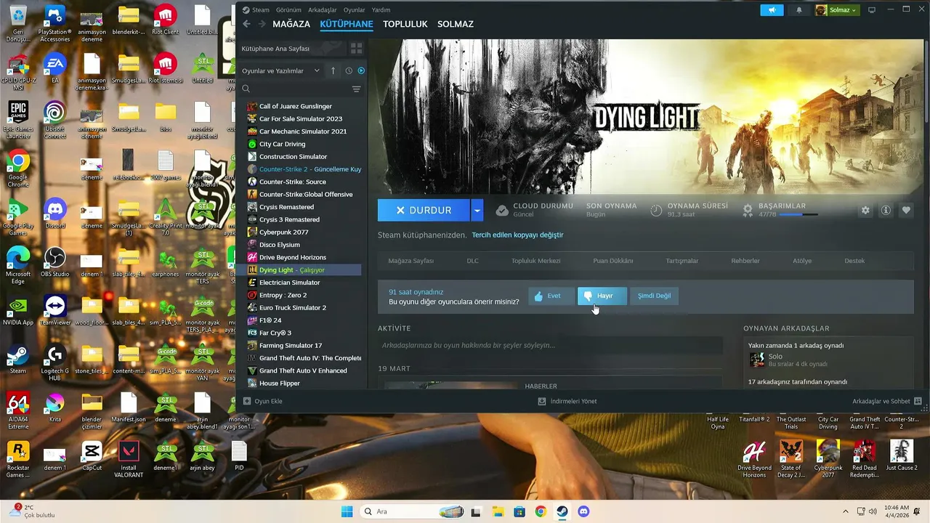Viewport: 930px width, 523px height.
Task: Open Epic Games Launcher desktop icon
Action: tap(18, 121)
